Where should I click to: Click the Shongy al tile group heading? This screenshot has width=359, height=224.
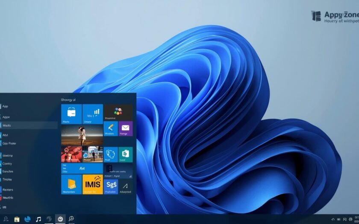[x=68, y=100]
